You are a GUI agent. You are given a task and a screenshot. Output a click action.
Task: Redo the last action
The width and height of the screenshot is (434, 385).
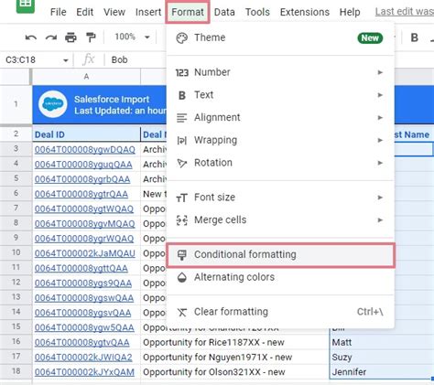pyautogui.click(x=51, y=37)
